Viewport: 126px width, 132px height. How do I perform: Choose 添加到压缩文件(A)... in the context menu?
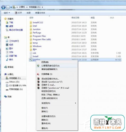coord(57,79)
